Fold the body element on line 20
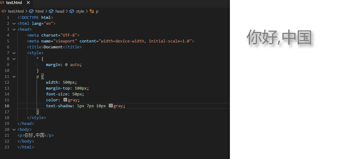The height and width of the screenshot is (159, 359). 14,130
